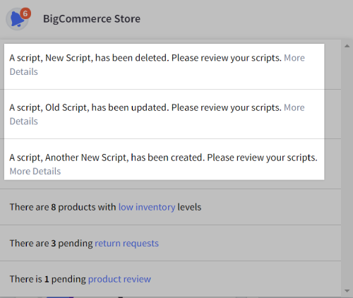This screenshot has width=353, height=298.
Task: Click the scrollbar up arrow
Action: pyautogui.click(x=347, y=46)
